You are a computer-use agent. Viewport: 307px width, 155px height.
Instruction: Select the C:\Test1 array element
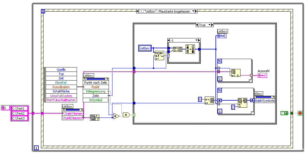tap(19, 108)
